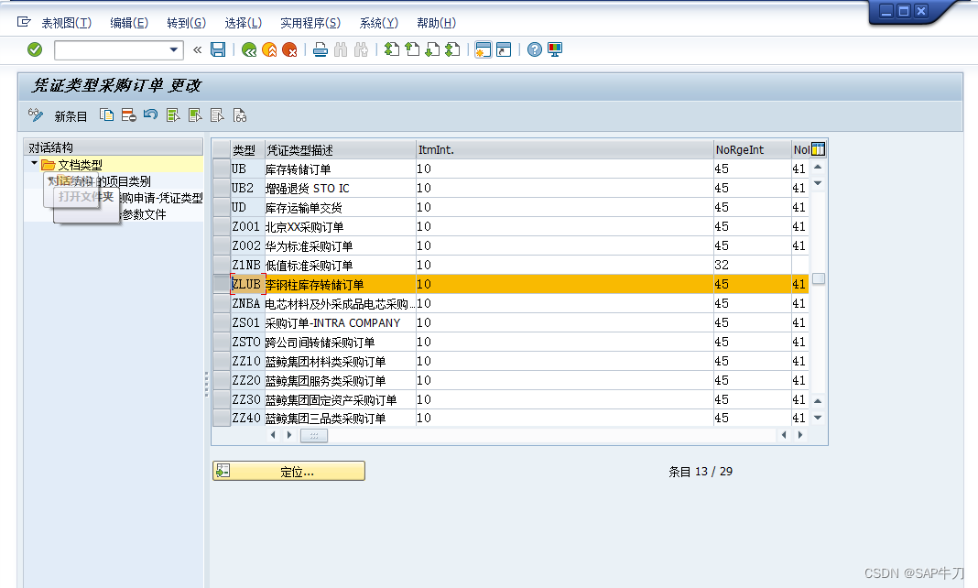Go back with the green arrow icon

[x=246, y=49]
